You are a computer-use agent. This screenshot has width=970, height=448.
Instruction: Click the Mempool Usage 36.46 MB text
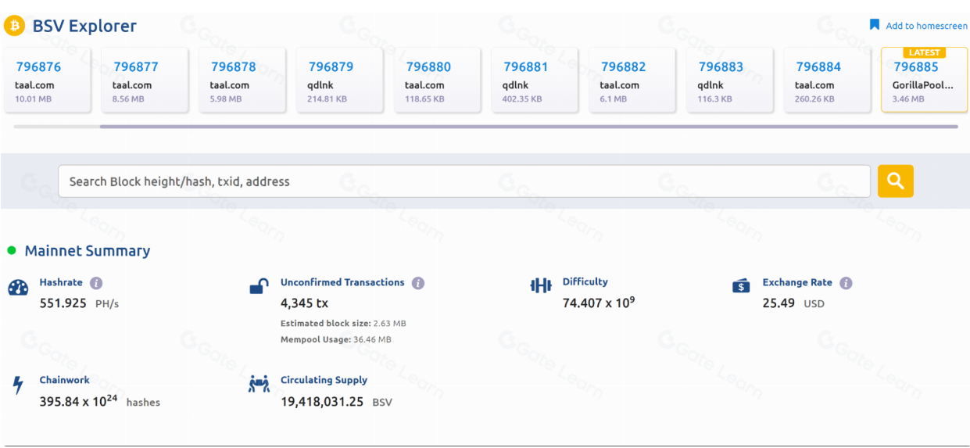(336, 340)
